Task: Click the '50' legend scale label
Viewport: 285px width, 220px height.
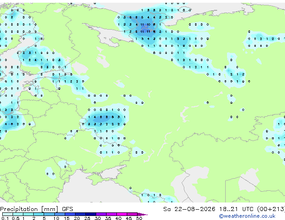Action: pyautogui.click(x=139, y=218)
